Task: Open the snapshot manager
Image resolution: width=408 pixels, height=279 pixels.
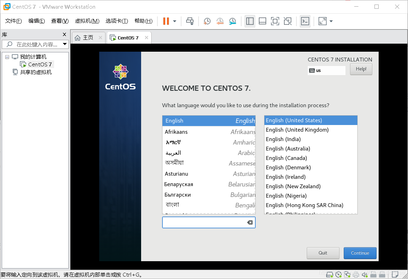Action: [232, 21]
